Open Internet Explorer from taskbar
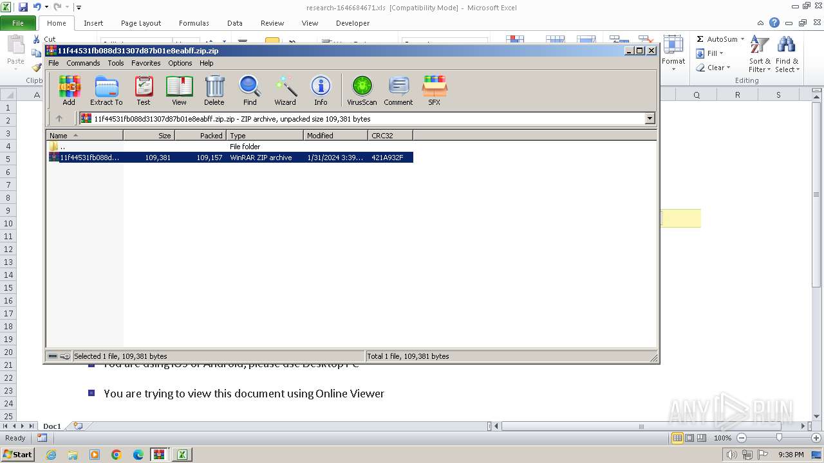The image size is (824, 463). (x=51, y=455)
